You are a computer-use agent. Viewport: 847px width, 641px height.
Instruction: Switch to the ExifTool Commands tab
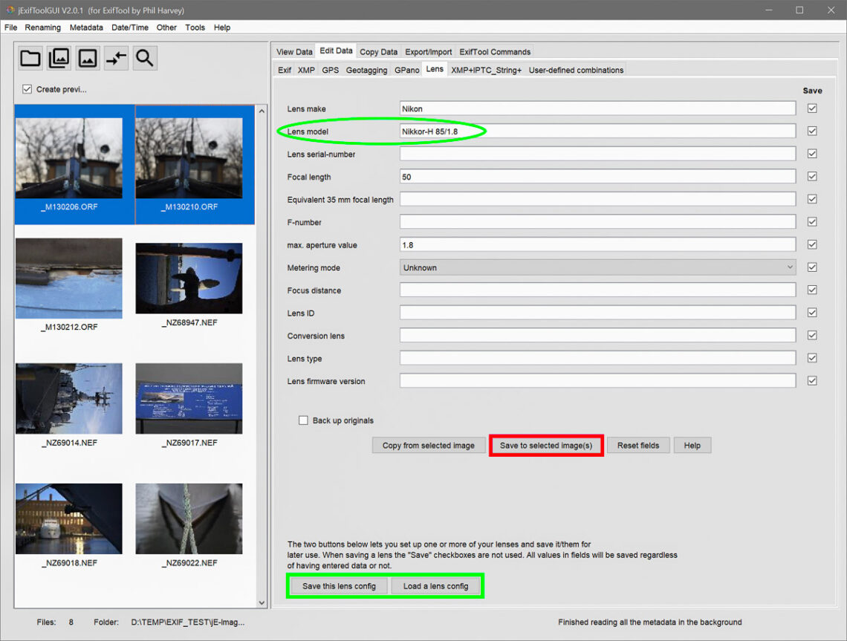tap(495, 52)
